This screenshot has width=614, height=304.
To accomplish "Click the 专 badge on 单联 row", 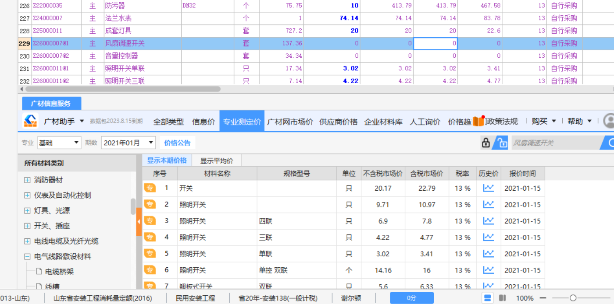I will [x=150, y=254].
